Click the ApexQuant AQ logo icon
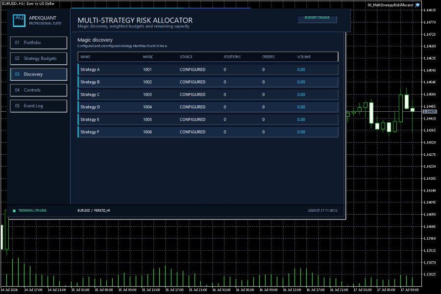Viewport: 441px width, 294px height. [19, 21]
